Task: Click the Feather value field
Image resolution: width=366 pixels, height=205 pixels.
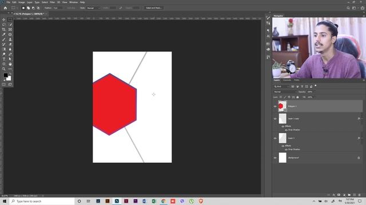Action: point(57,8)
